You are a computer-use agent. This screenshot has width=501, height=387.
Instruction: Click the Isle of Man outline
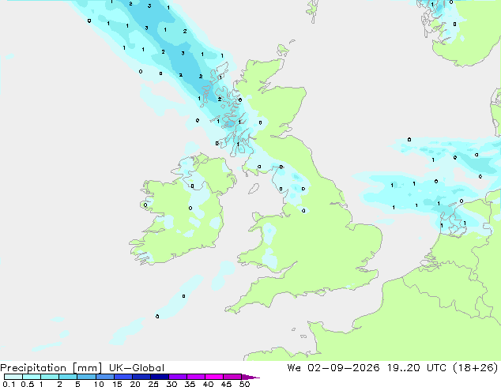254,189
